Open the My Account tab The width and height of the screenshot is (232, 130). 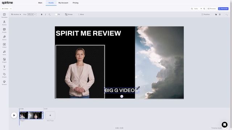click(x=63, y=3)
